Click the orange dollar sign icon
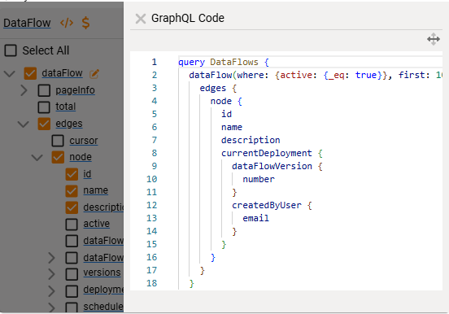Image resolution: width=449 pixels, height=314 pixels. [x=85, y=22]
